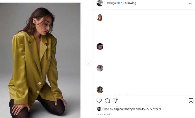This screenshot has width=195, height=118.
Task: Save post with the bookmark icon
Action: [x=191, y=101]
